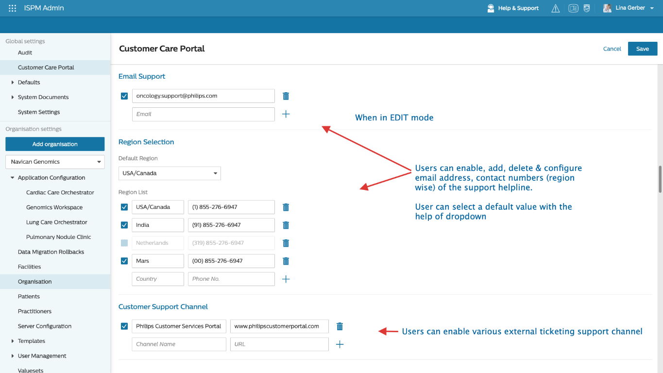Delete the India region row
Image resolution: width=663 pixels, height=373 pixels.
point(286,225)
